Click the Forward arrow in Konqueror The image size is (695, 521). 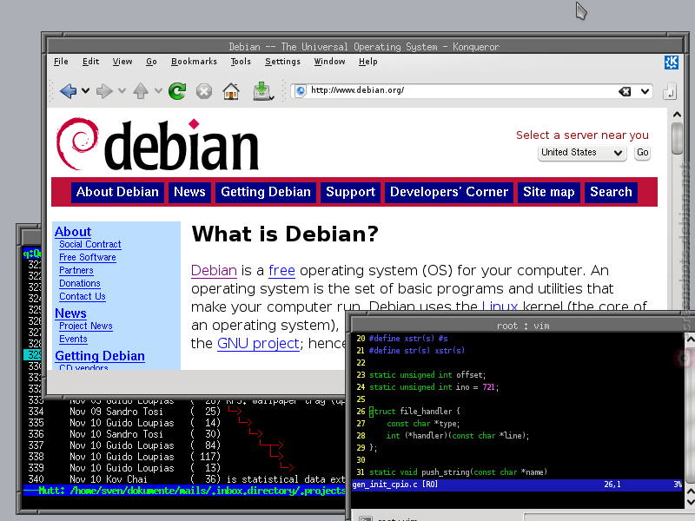point(104,91)
